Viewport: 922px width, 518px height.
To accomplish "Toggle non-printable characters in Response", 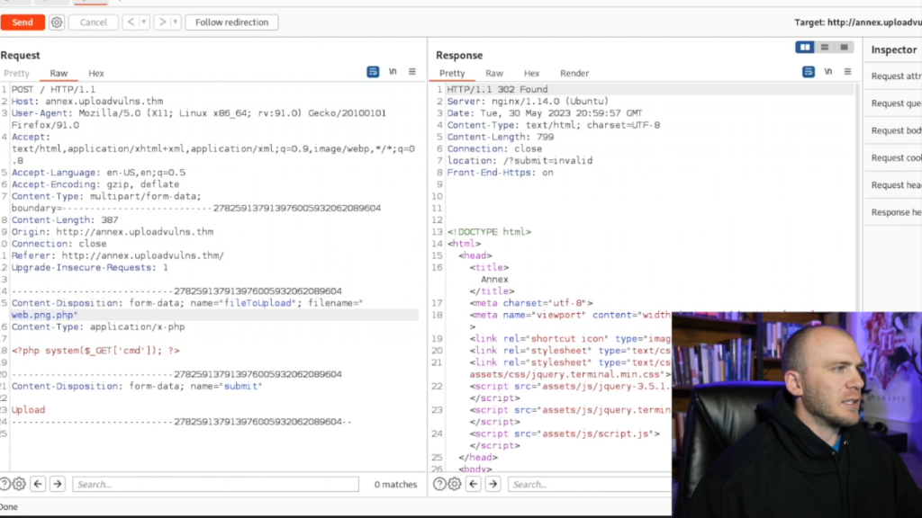I will pyautogui.click(x=828, y=72).
